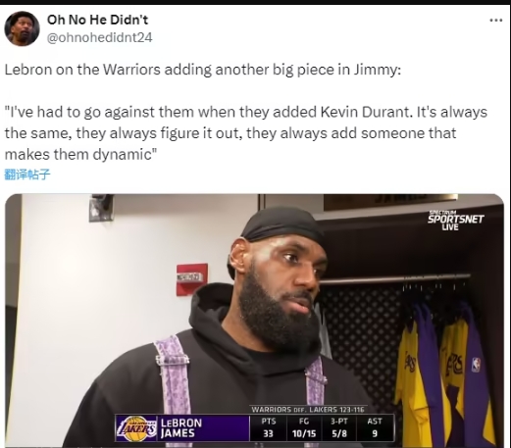
Task: Click the 翻译帖子 translate post link
Action: [27, 174]
